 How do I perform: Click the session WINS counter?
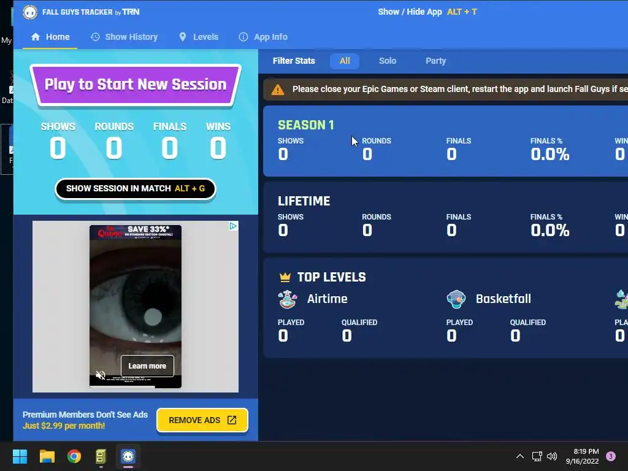coord(218,148)
